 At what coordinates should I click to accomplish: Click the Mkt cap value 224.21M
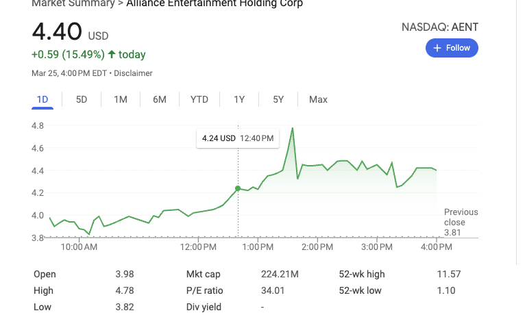tap(280, 274)
